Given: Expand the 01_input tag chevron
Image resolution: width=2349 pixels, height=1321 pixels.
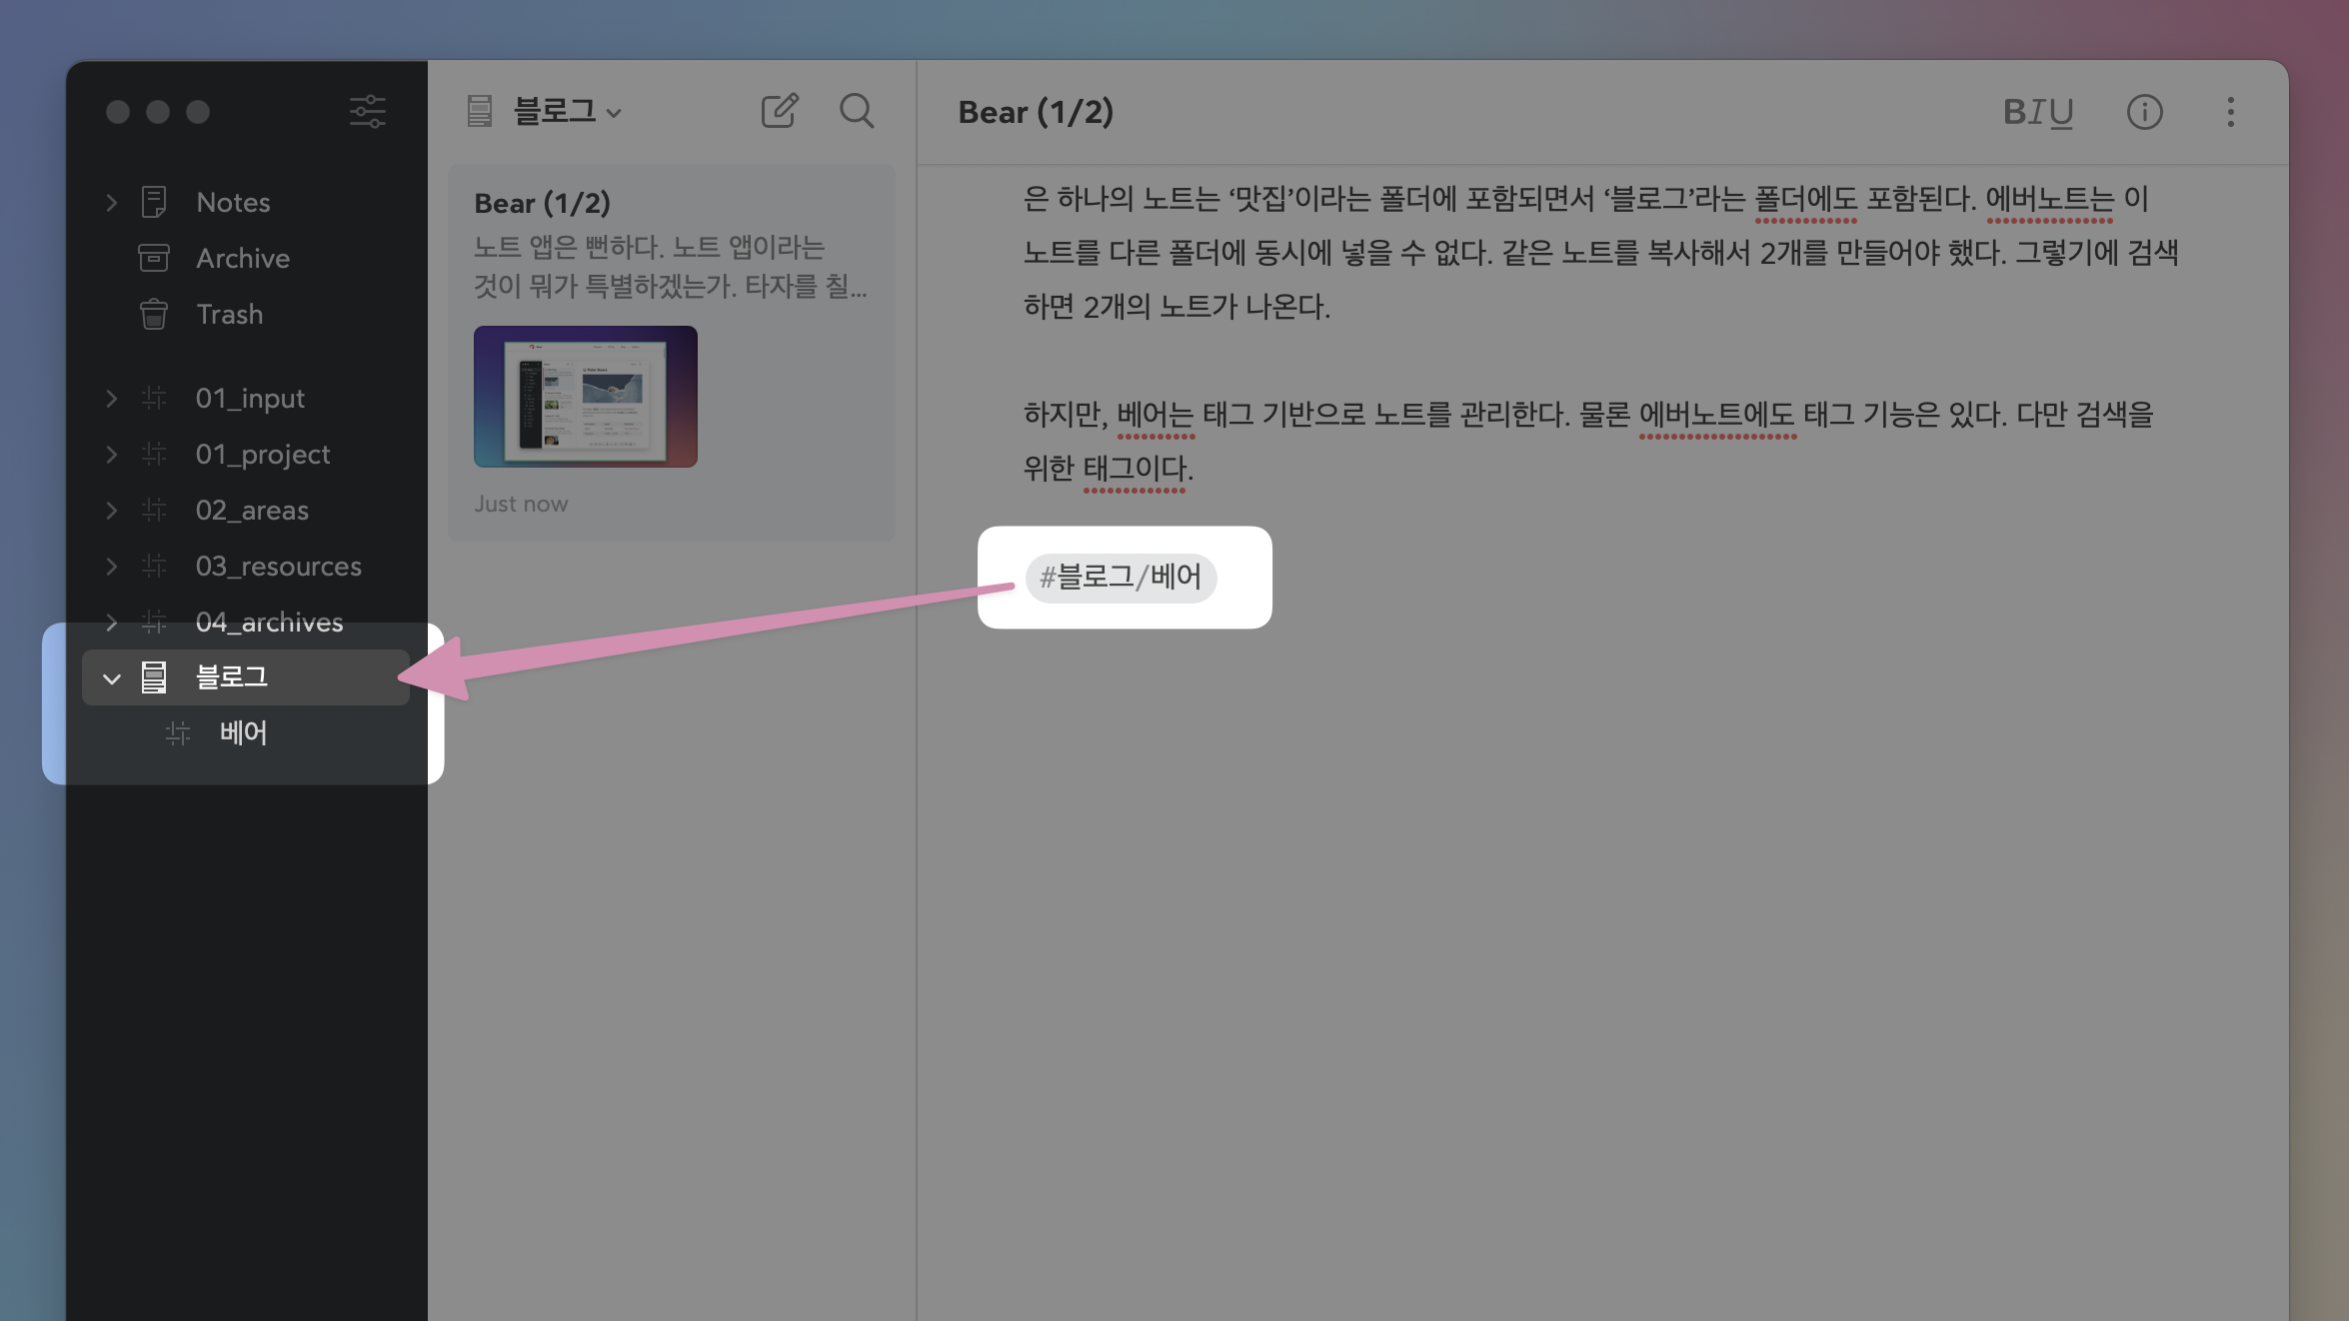Looking at the screenshot, I should (111, 398).
